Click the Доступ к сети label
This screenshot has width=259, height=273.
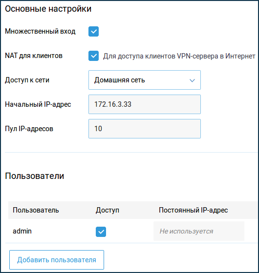coord(27,80)
